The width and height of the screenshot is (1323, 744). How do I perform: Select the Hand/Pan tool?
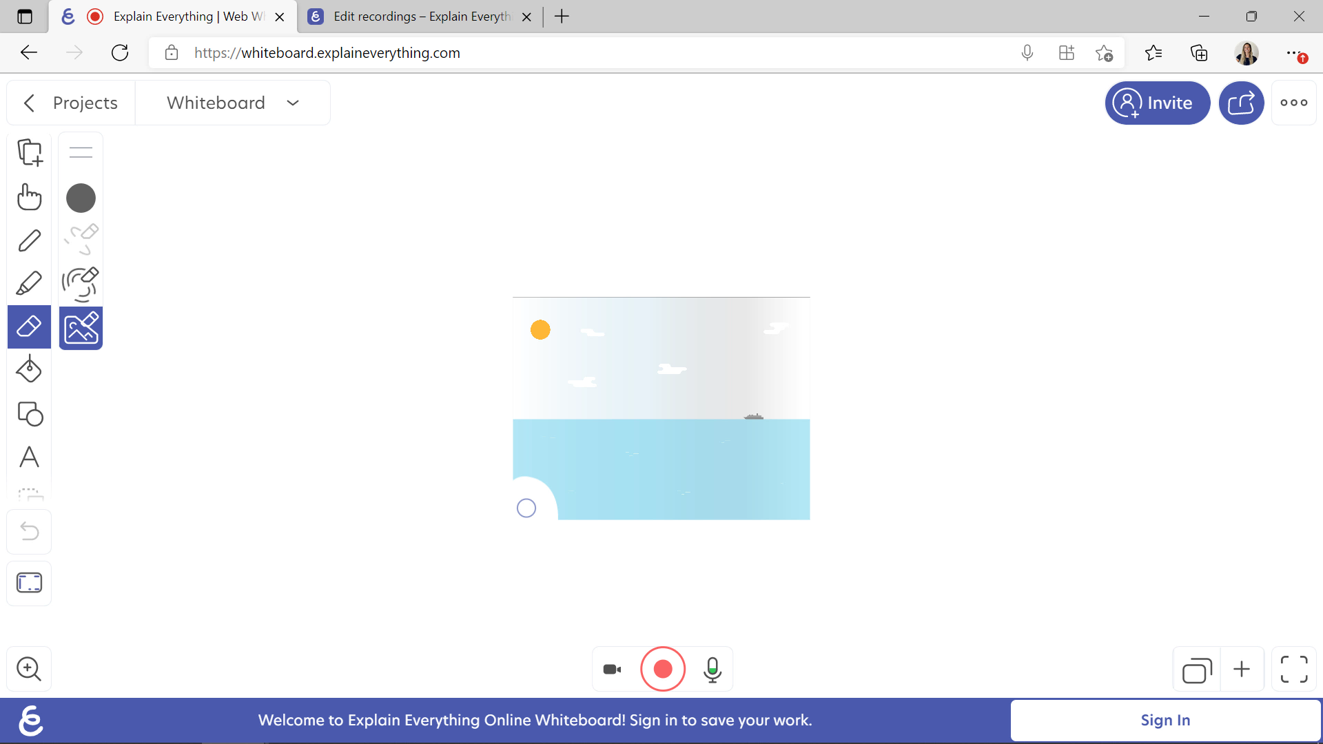pos(29,196)
